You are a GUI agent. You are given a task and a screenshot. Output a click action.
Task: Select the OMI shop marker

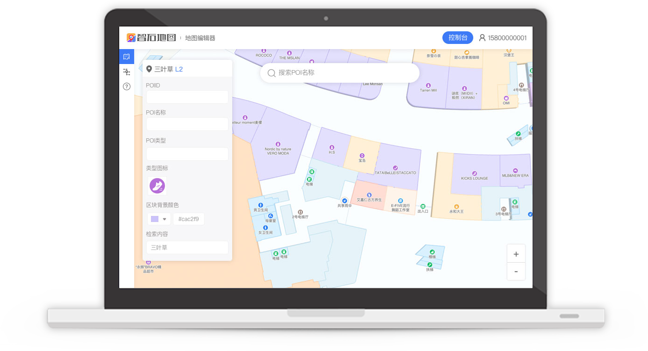(x=506, y=98)
